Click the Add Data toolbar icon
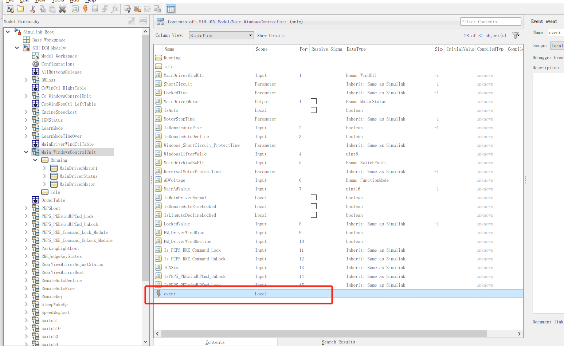 (75, 9)
